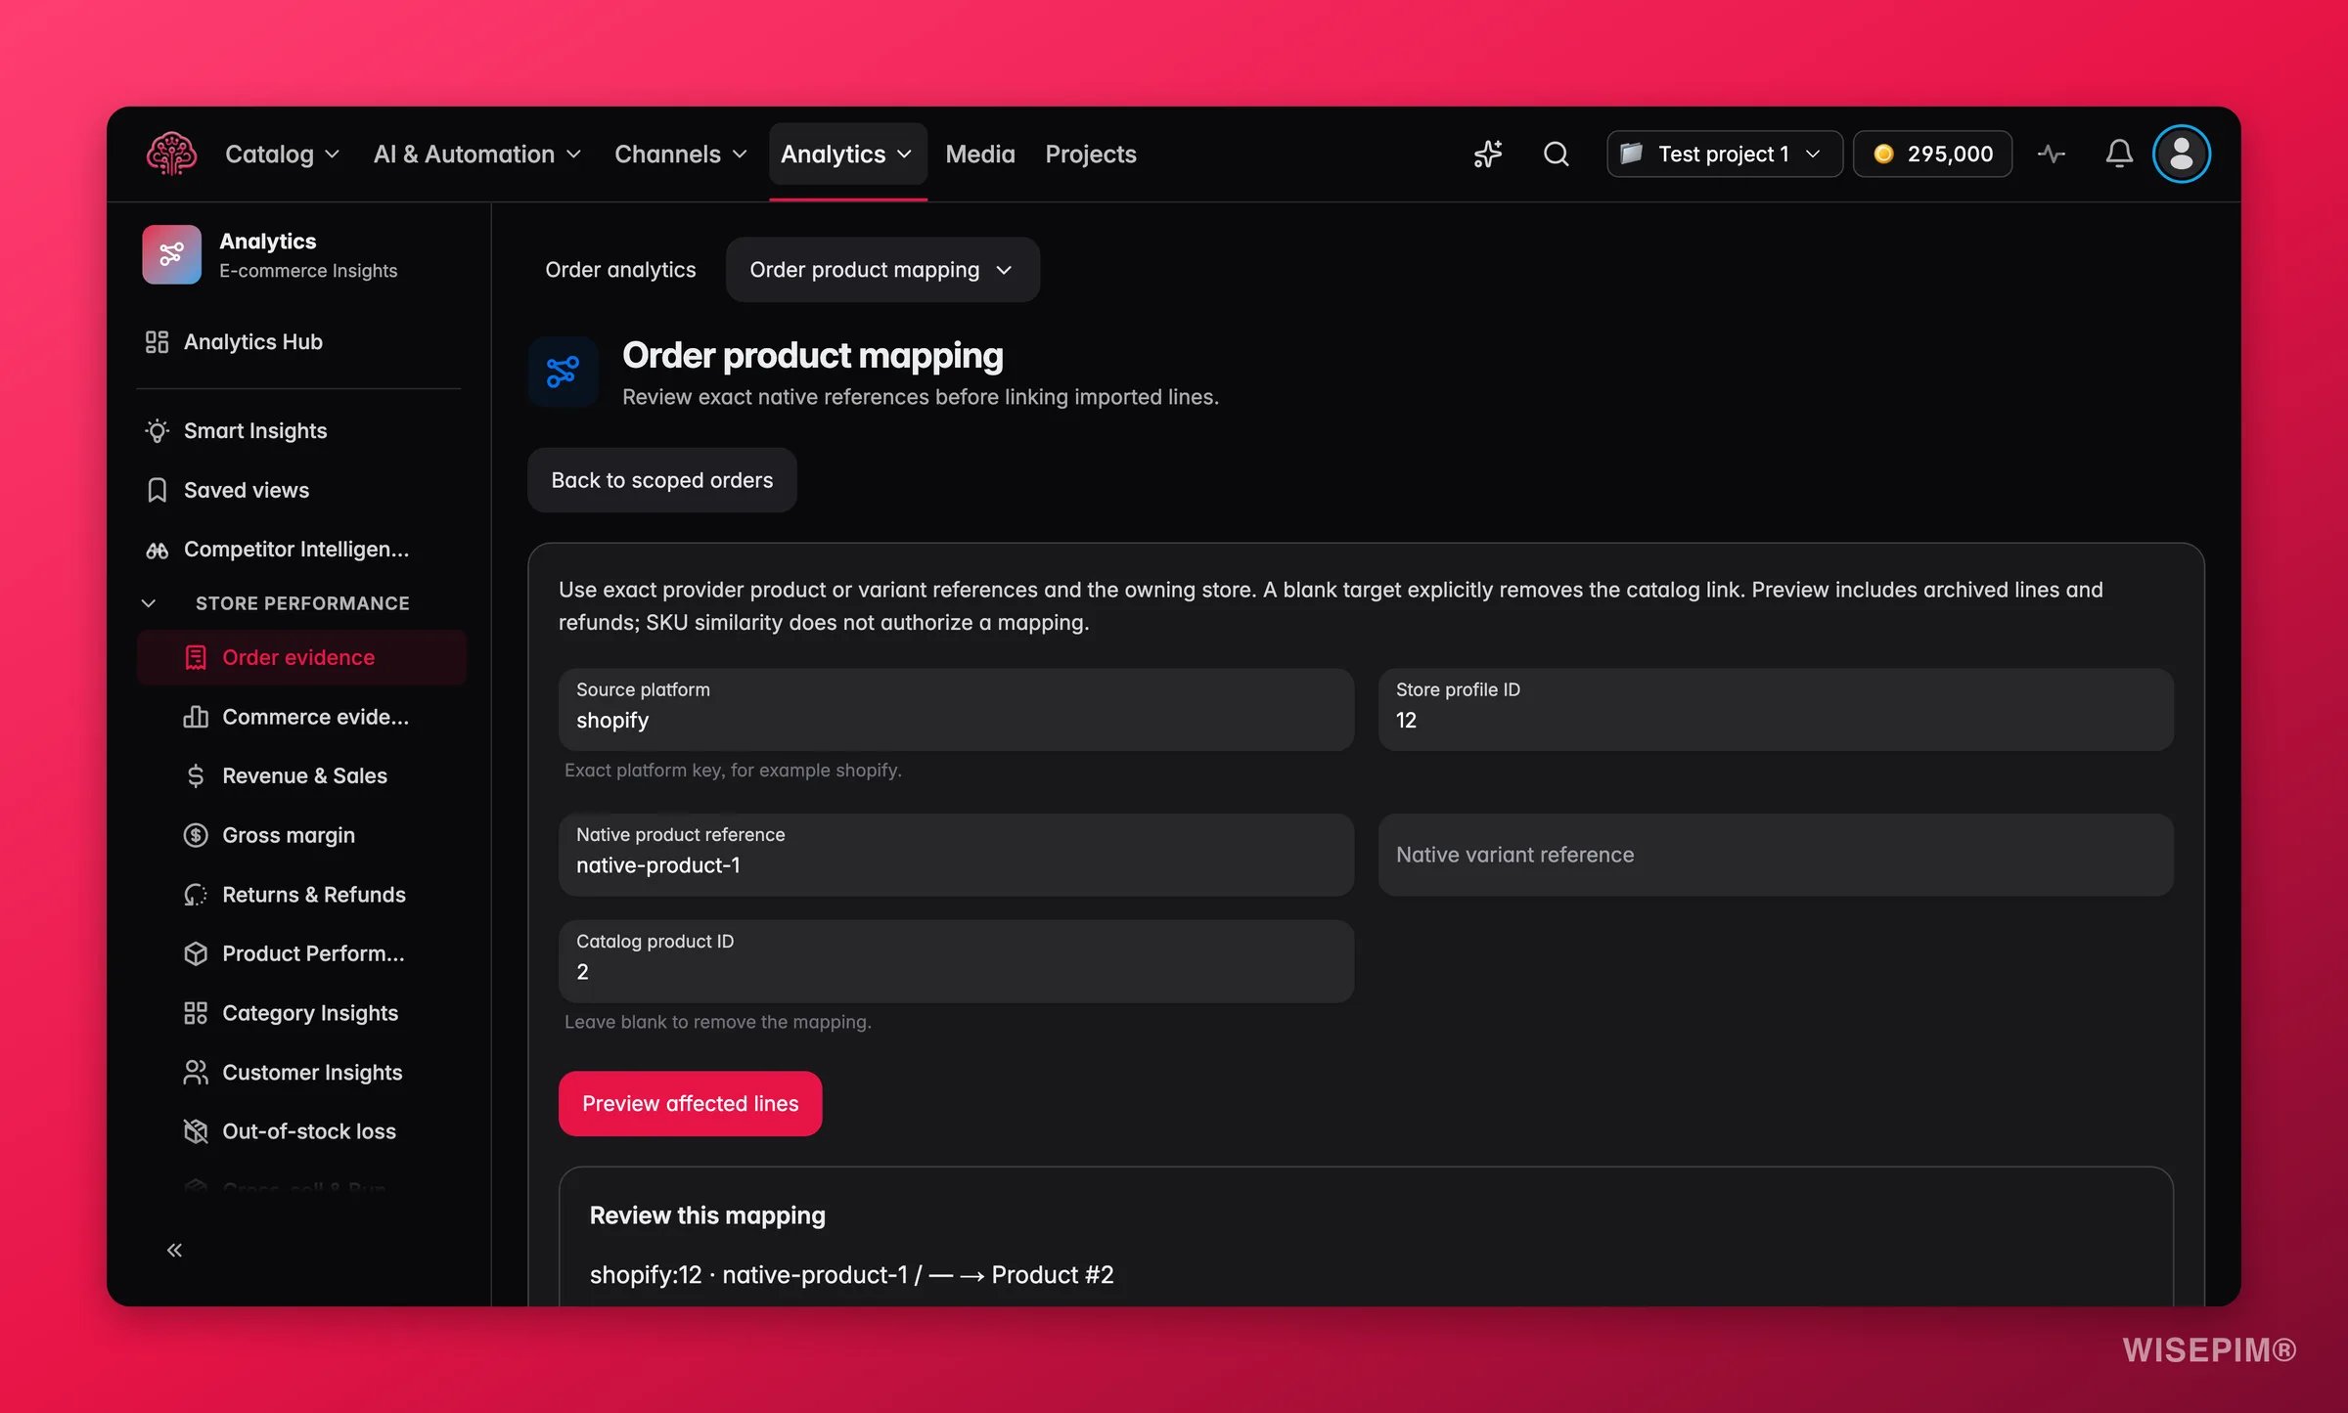
Task: Click 'Leave blank to remove the mapping.' hint
Action: [717, 1022]
